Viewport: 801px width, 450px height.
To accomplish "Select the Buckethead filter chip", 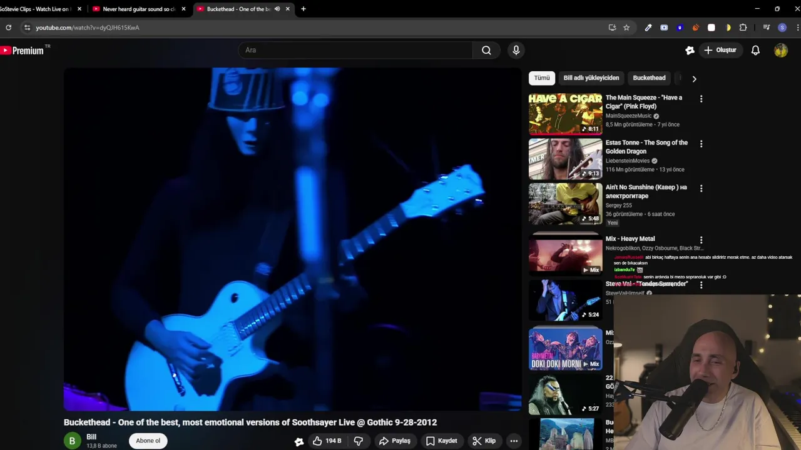I will [649, 78].
